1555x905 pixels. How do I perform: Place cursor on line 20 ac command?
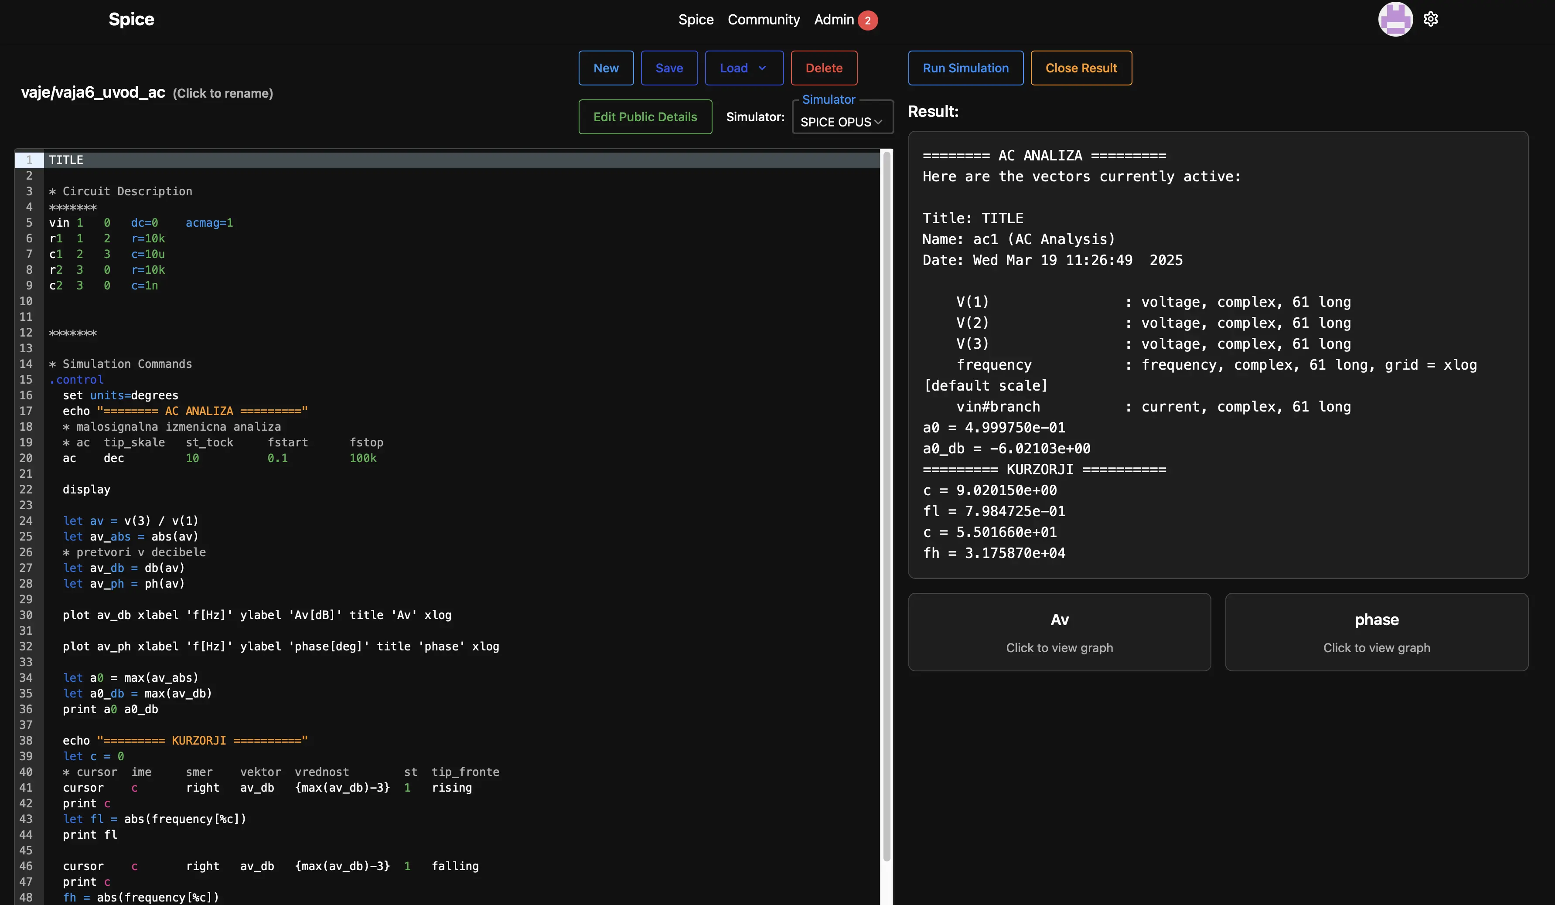pyautogui.click(x=69, y=458)
